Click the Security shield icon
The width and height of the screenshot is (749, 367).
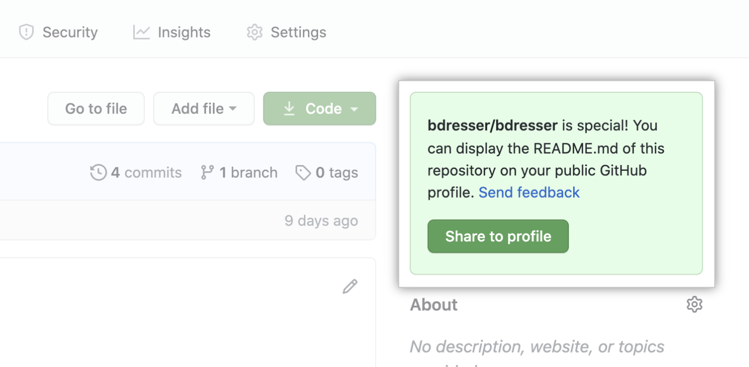coord(26,32)
